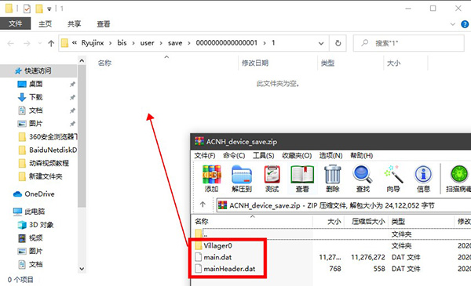The image size is (471, 286).
Task: Open the 选项(N) menu in WinRAR
Action: click(330, 156)
